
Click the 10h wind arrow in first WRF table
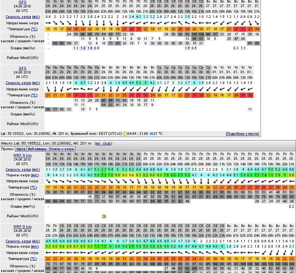(48, 181)
